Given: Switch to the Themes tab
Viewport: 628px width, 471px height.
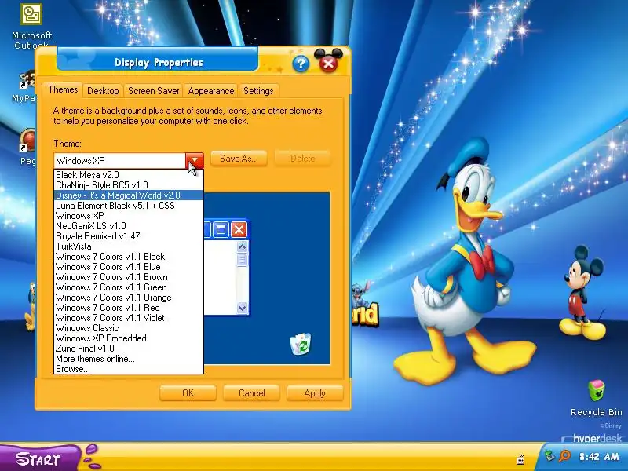Looking at the screenshot, I should (x=63, y=89).
